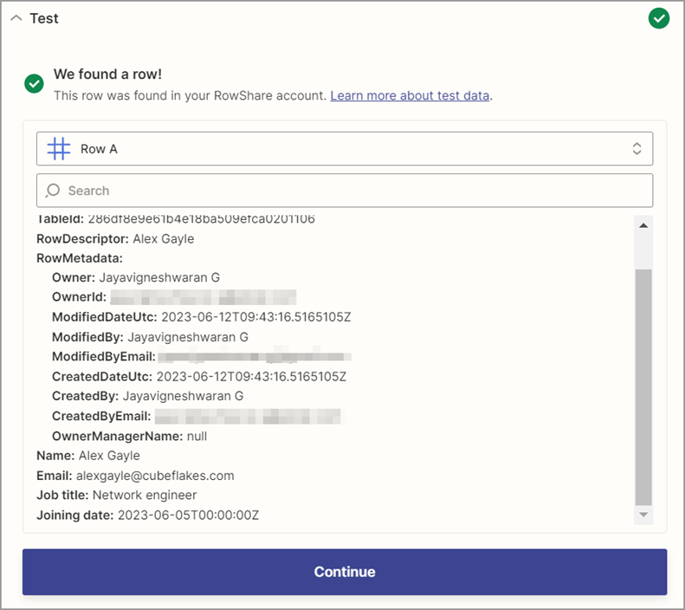Viewport: 685px width, 610px height.
Task: Select the OwnerManagerName null row
Action: click(129, 436)
